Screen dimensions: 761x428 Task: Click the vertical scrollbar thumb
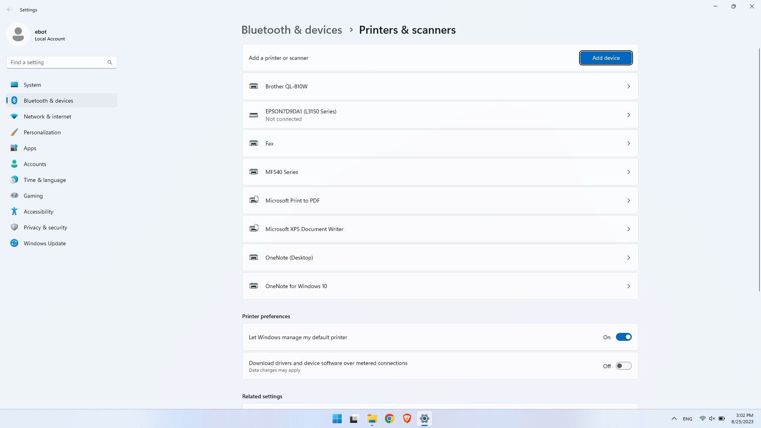[759, 170]
